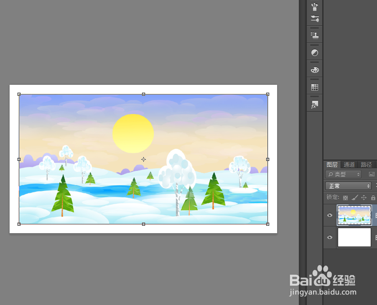Switch to the 通道 tab
The image size is (377, 305).
click(349, 165)
